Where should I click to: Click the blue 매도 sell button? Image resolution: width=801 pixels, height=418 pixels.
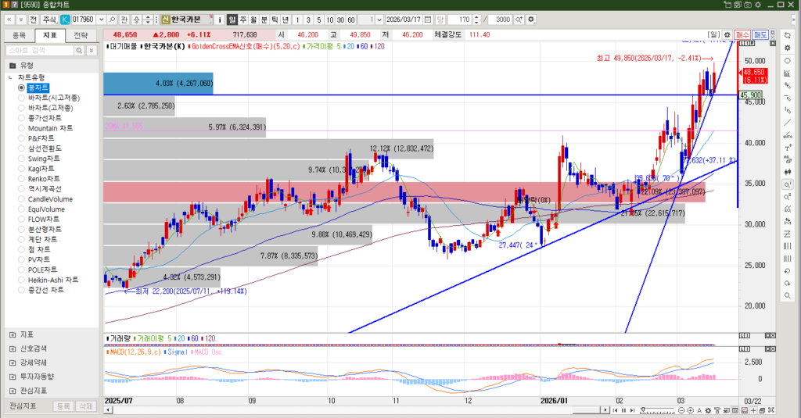(760, 34)
